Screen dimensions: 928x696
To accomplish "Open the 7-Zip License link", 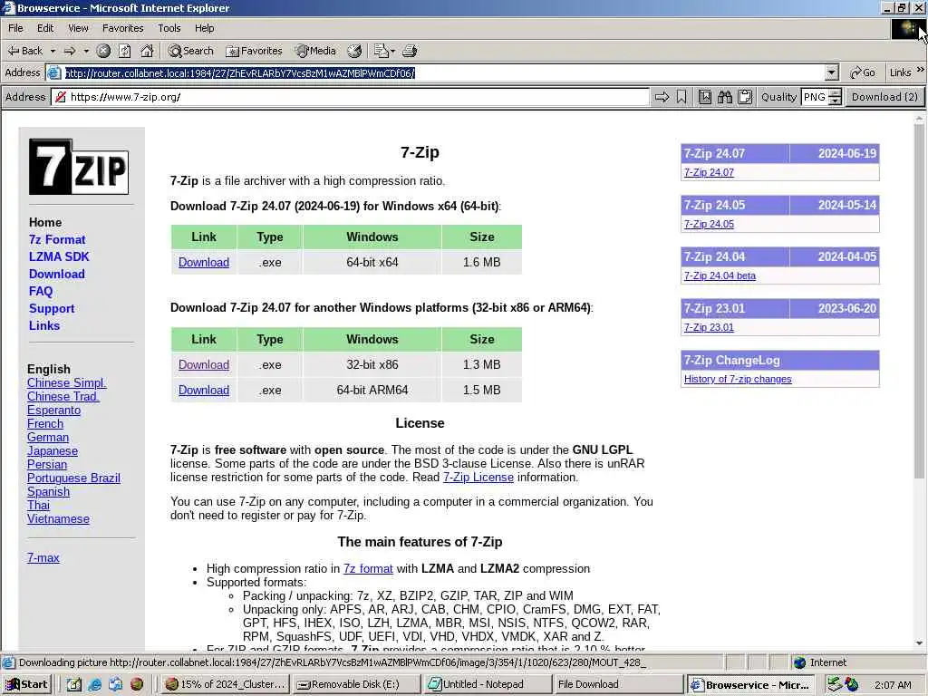I will (478, 477).
